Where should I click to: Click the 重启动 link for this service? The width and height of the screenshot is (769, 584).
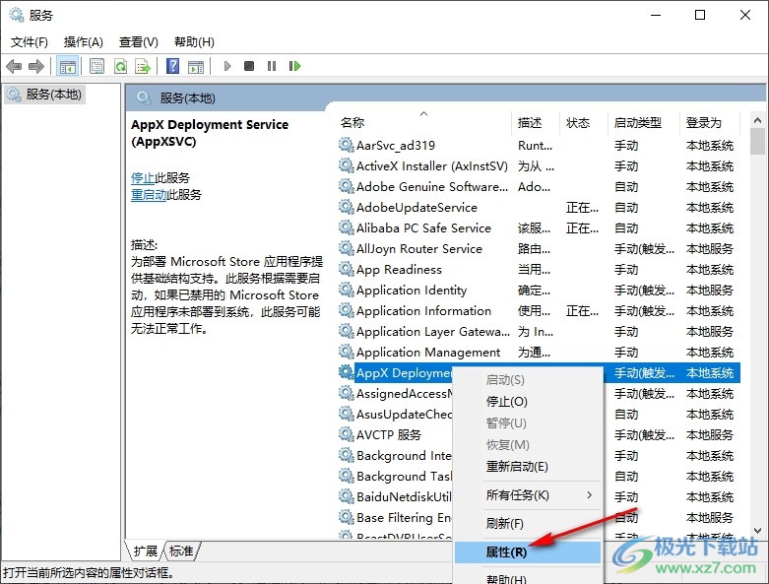click(x=149, y=195)
